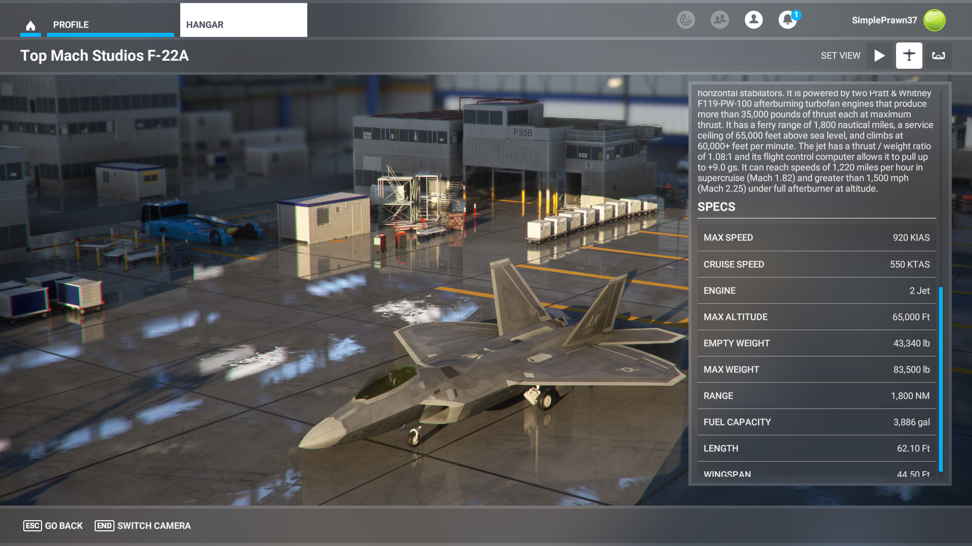This screenshot has height=546, width=972.
Task: Click the FUEL CAPACITY row
Action: click(816, 422)
